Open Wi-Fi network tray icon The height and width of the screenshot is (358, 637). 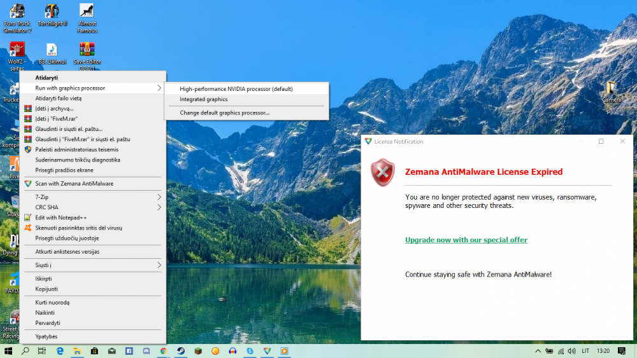pyautogui.click(x=561, y=351)
